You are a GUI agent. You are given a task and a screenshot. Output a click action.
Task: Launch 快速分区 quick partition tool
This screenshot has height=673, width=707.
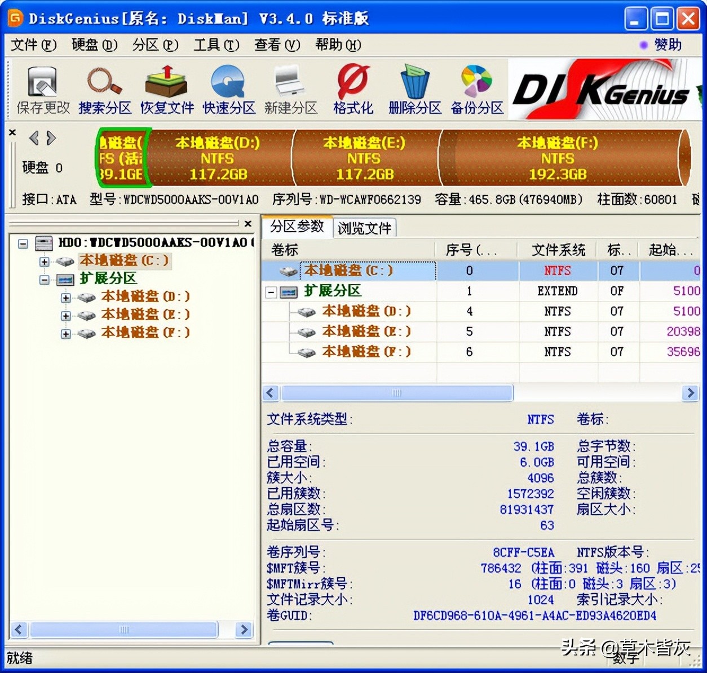[x=228, y=89]
